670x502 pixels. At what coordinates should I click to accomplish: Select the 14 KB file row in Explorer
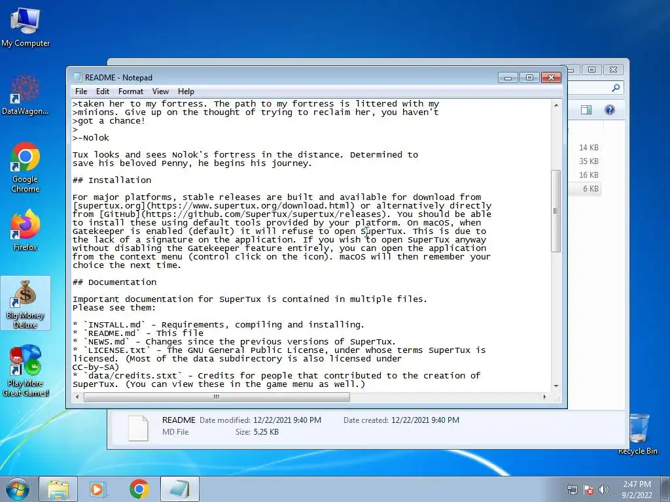(x=584, y=148)
